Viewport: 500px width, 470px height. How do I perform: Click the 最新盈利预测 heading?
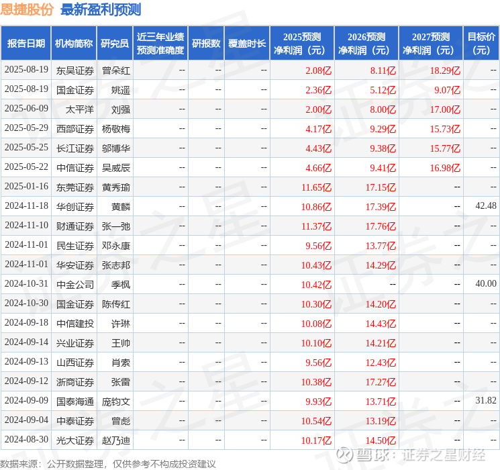point(101,9)
